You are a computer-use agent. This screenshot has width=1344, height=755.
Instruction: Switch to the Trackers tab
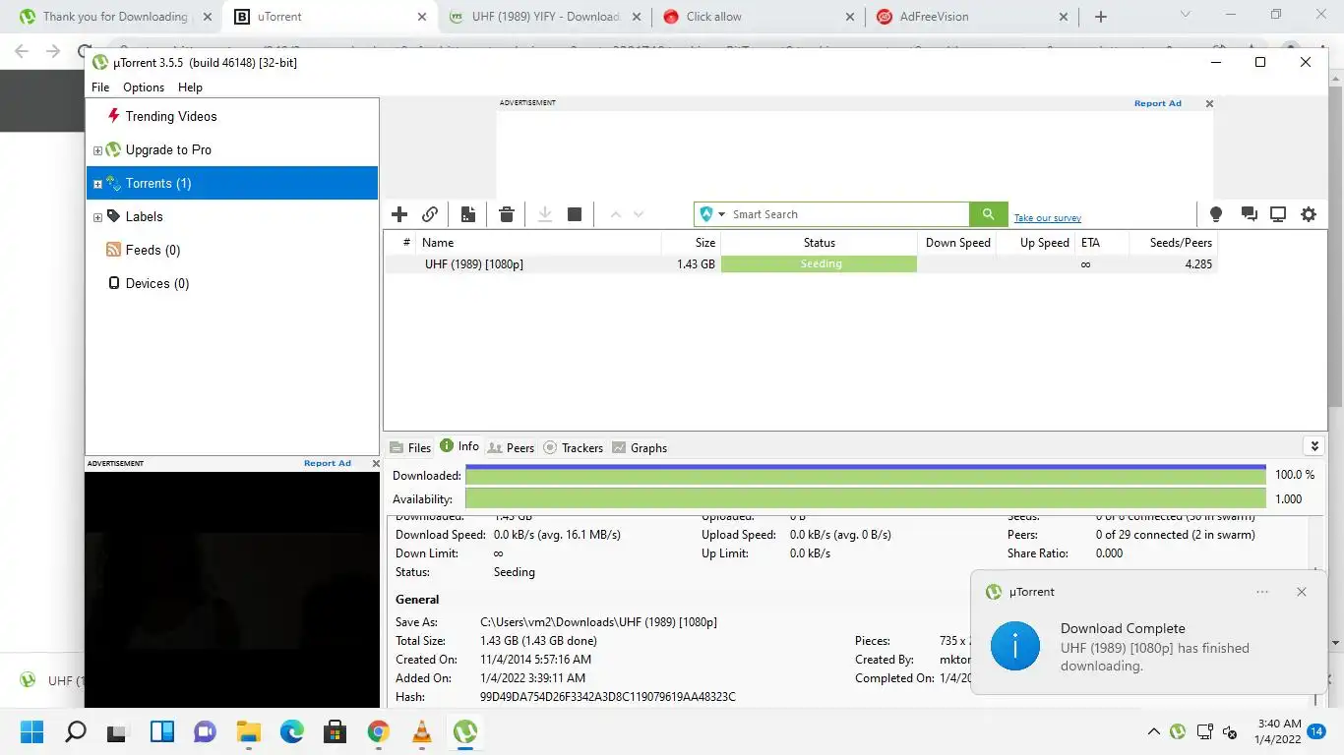573,447
